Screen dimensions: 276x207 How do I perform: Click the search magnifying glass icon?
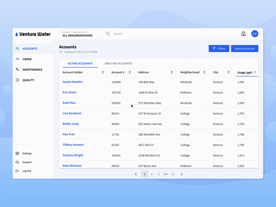tap(107, 33)
